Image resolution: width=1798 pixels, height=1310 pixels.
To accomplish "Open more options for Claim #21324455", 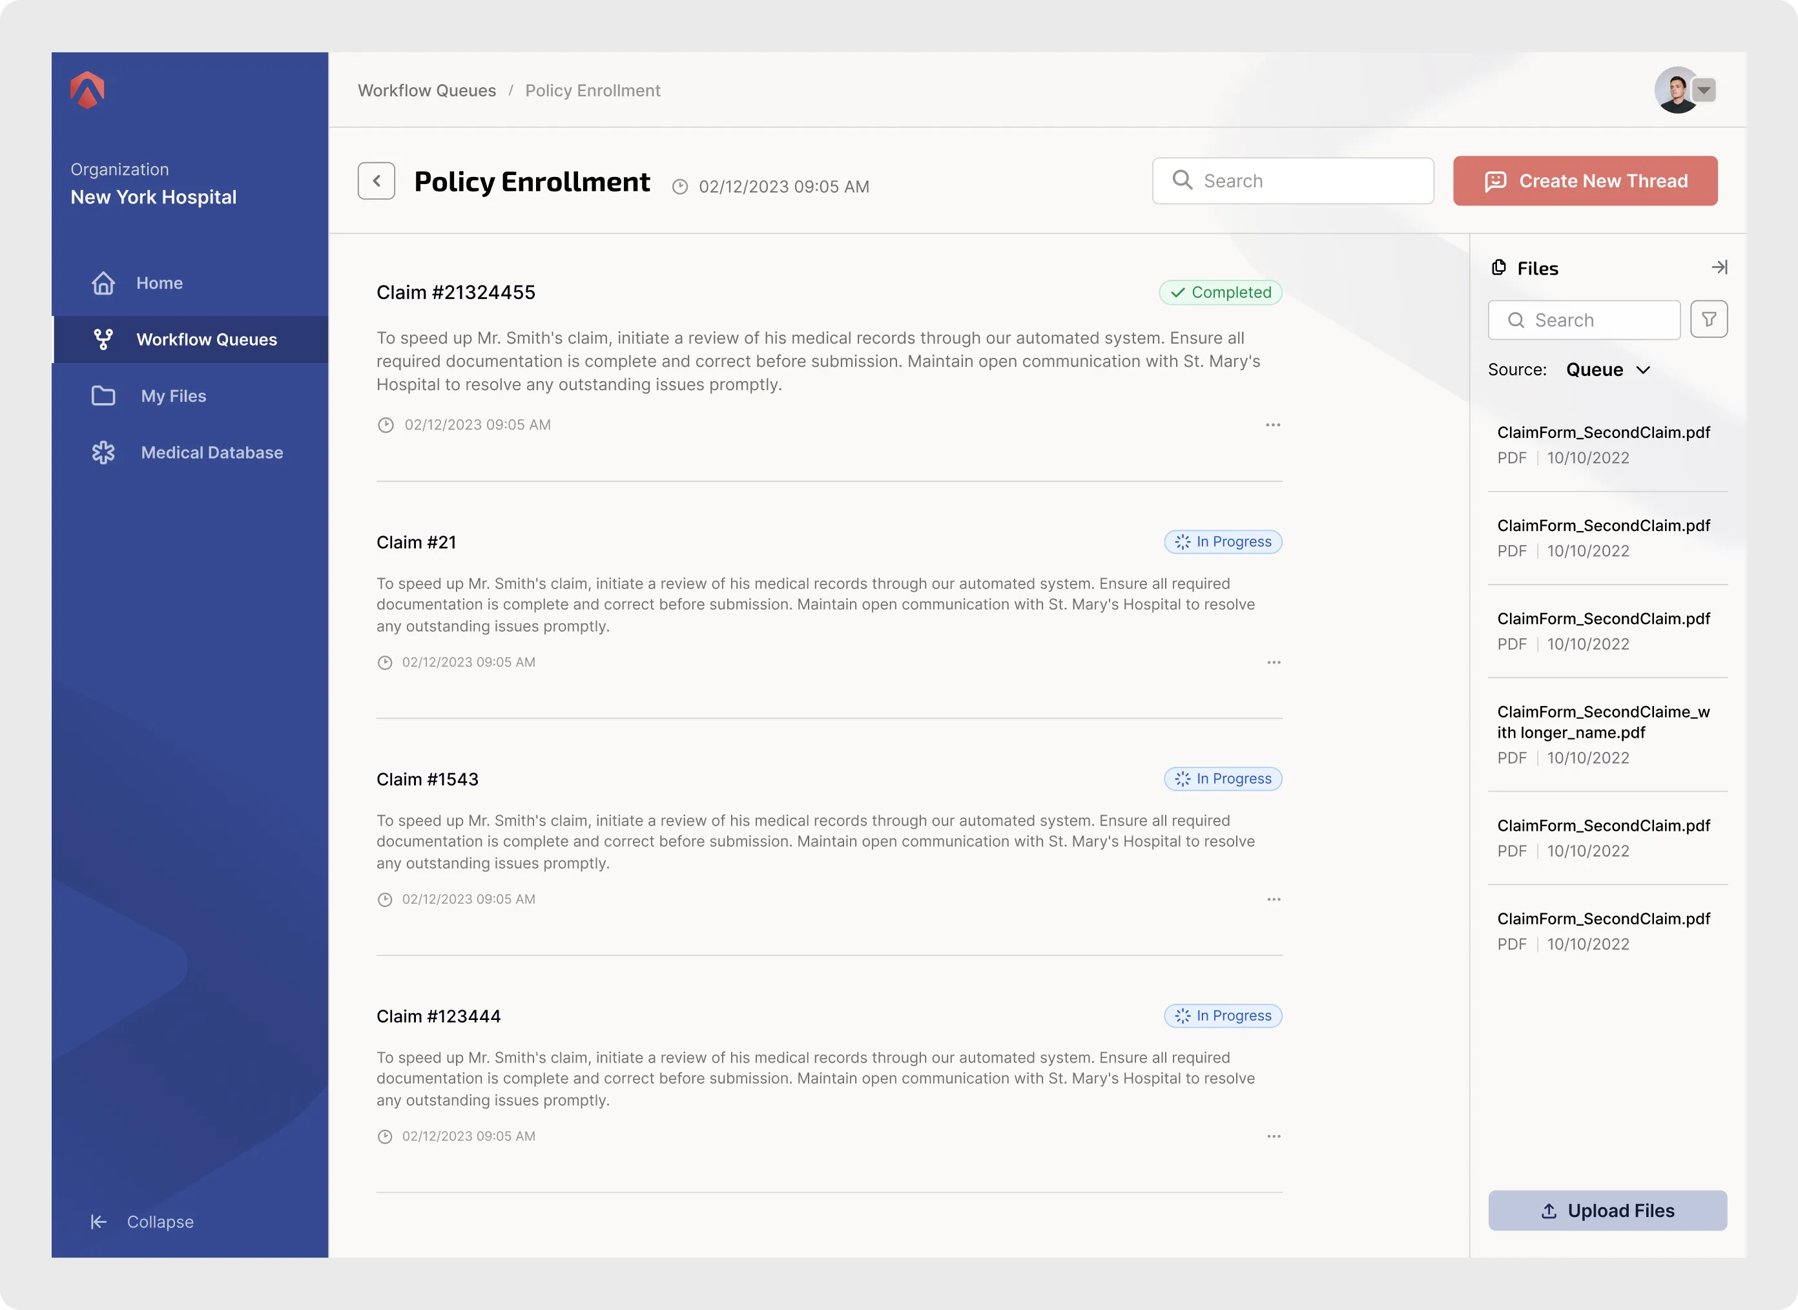I will 1272,425.
